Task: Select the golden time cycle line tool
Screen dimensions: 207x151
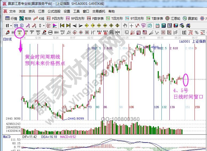Action: [19, 33]
